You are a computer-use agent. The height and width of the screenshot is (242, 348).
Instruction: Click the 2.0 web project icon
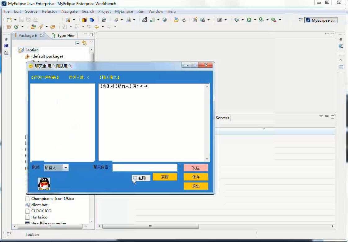tap(104, 20)
